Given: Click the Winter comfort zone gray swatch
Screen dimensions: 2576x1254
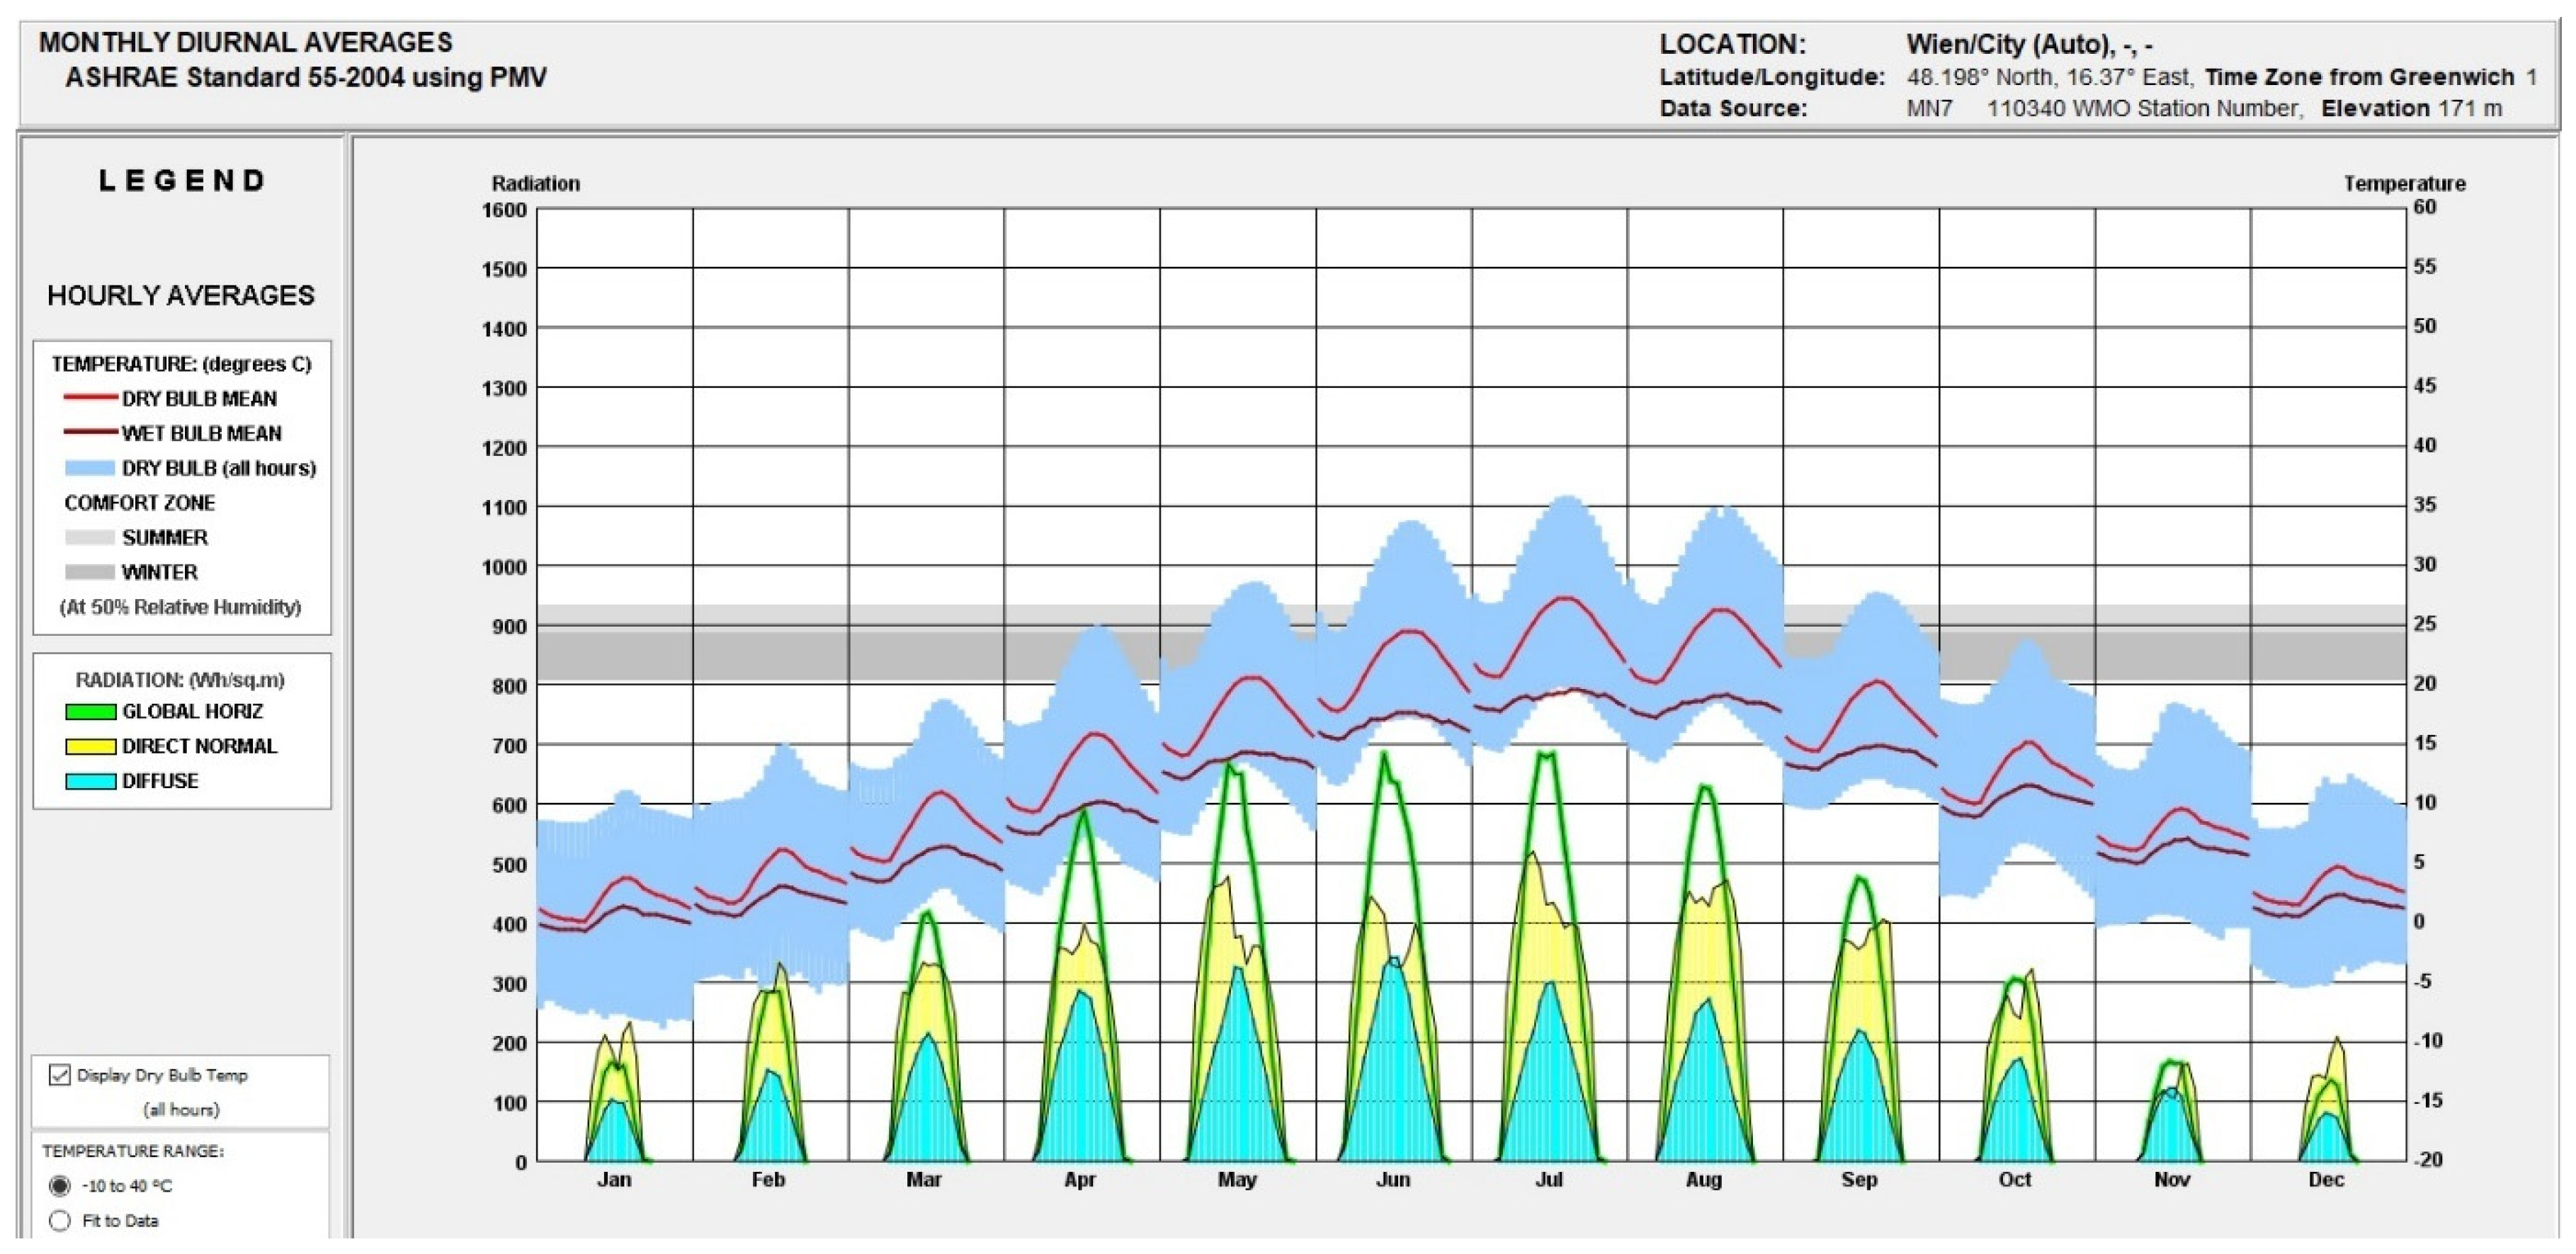Looking at the screenshot, I should [90, 572].
